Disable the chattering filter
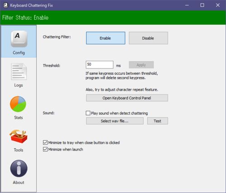Screen dimensions: 226x193 tap(148, 38)
